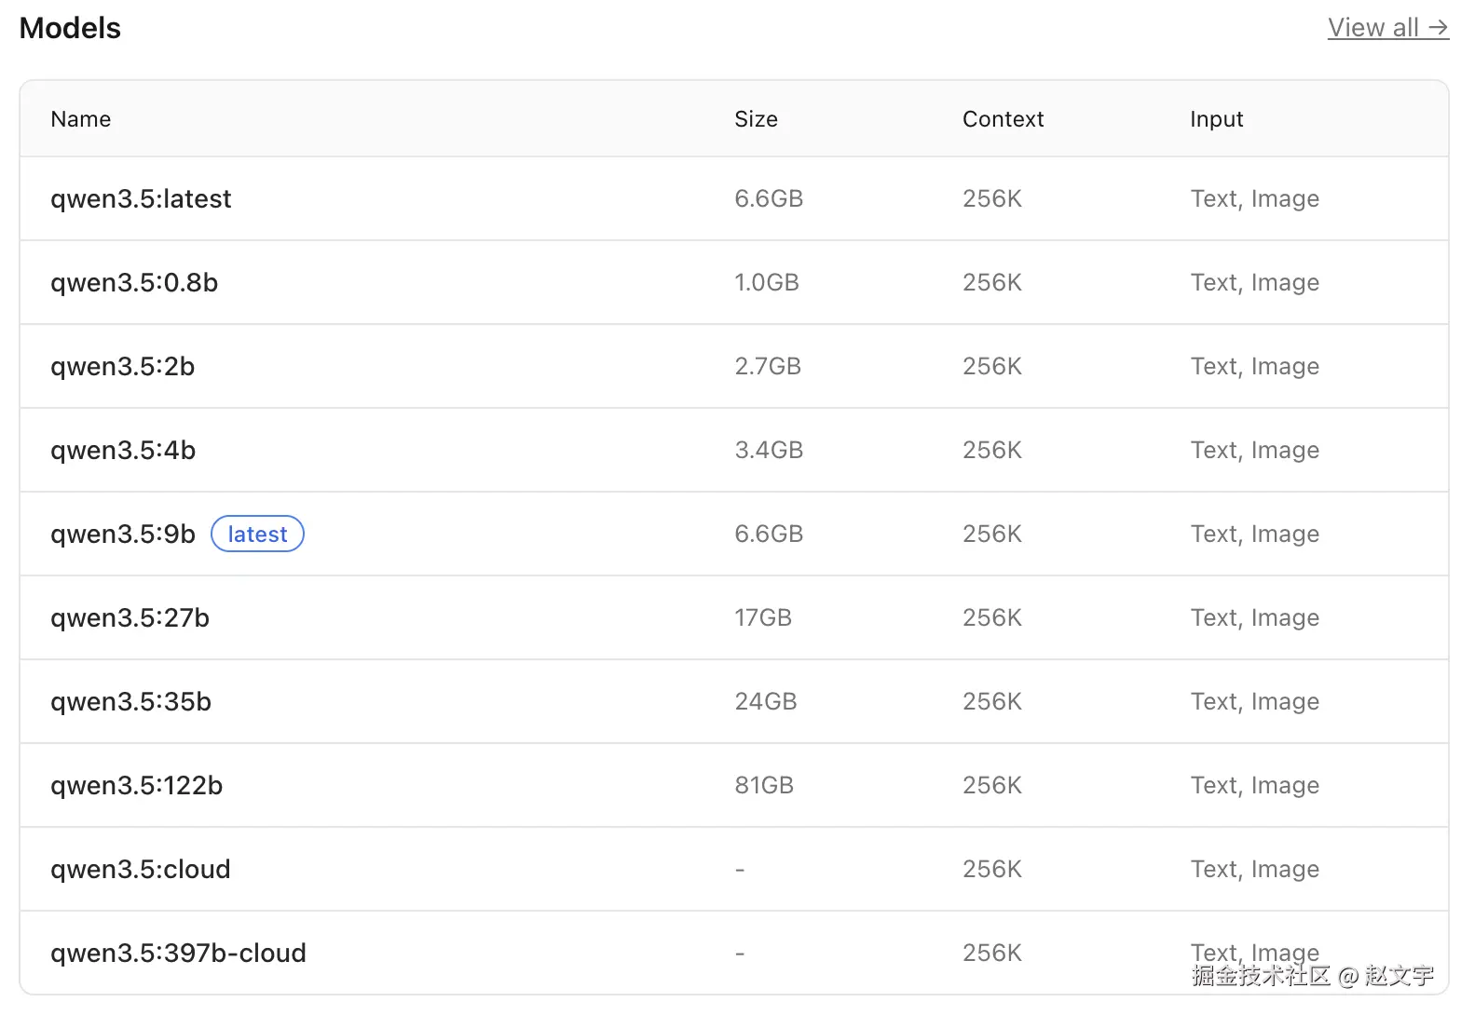This screenshot has height=1015, width=1461.
Task: Open the qwen3.5:35b model entry
Action: click(x=130, y=702)
